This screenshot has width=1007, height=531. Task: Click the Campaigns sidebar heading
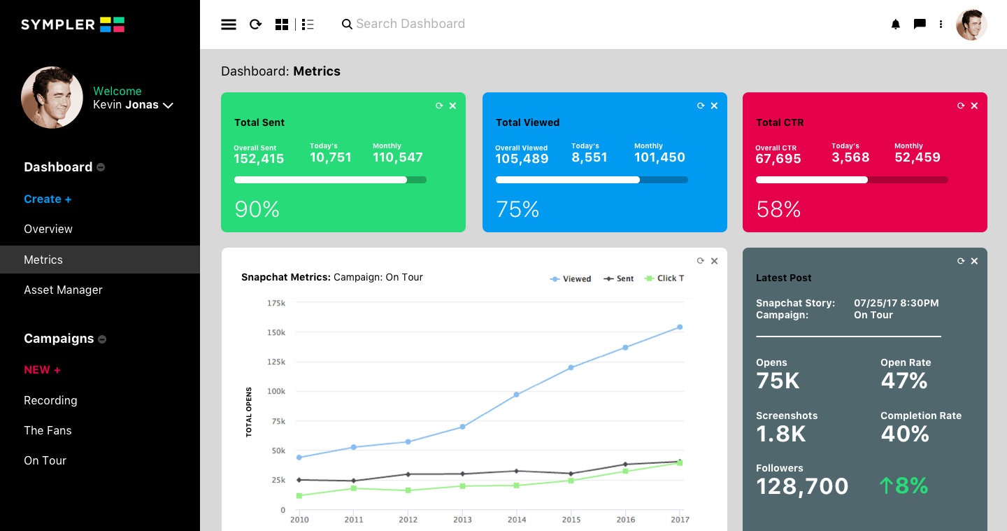59,339
